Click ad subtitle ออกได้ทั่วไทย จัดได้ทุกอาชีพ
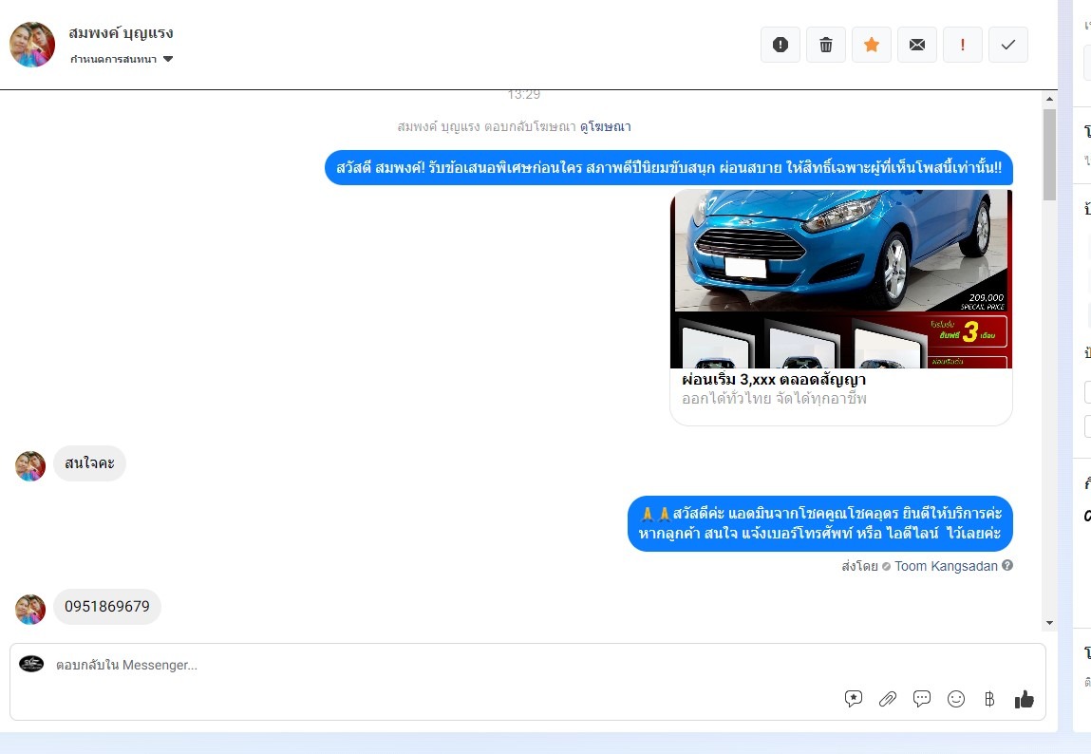Viewport: 1091px width, 754px height. (775, 399)
